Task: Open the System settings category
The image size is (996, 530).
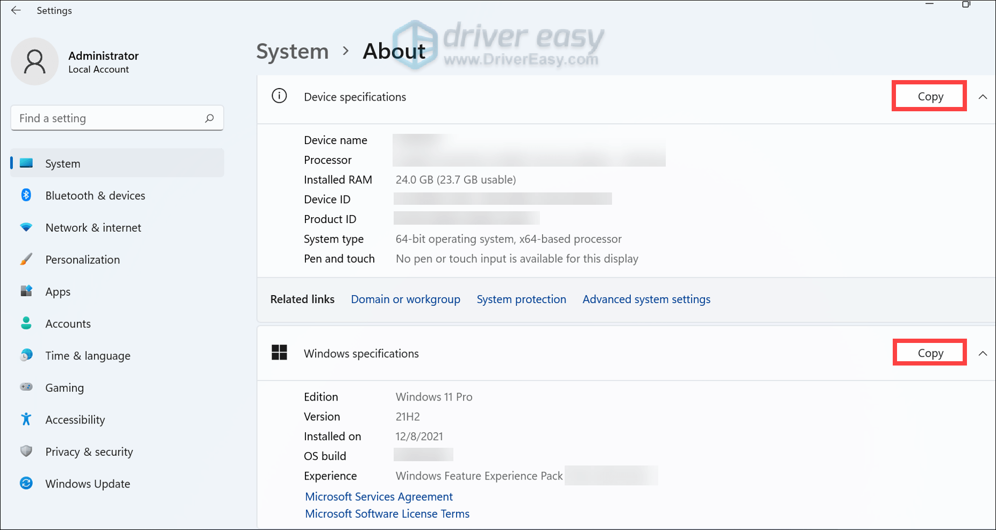Action: [117, 163]
